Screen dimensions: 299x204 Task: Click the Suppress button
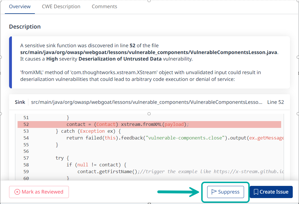pos(225,192)
